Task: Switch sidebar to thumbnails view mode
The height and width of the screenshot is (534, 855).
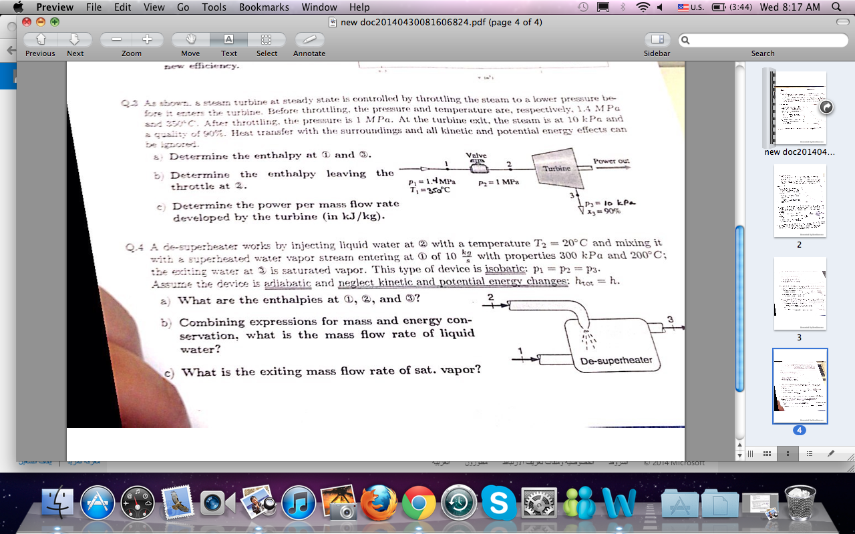Action: coord(788,453)
